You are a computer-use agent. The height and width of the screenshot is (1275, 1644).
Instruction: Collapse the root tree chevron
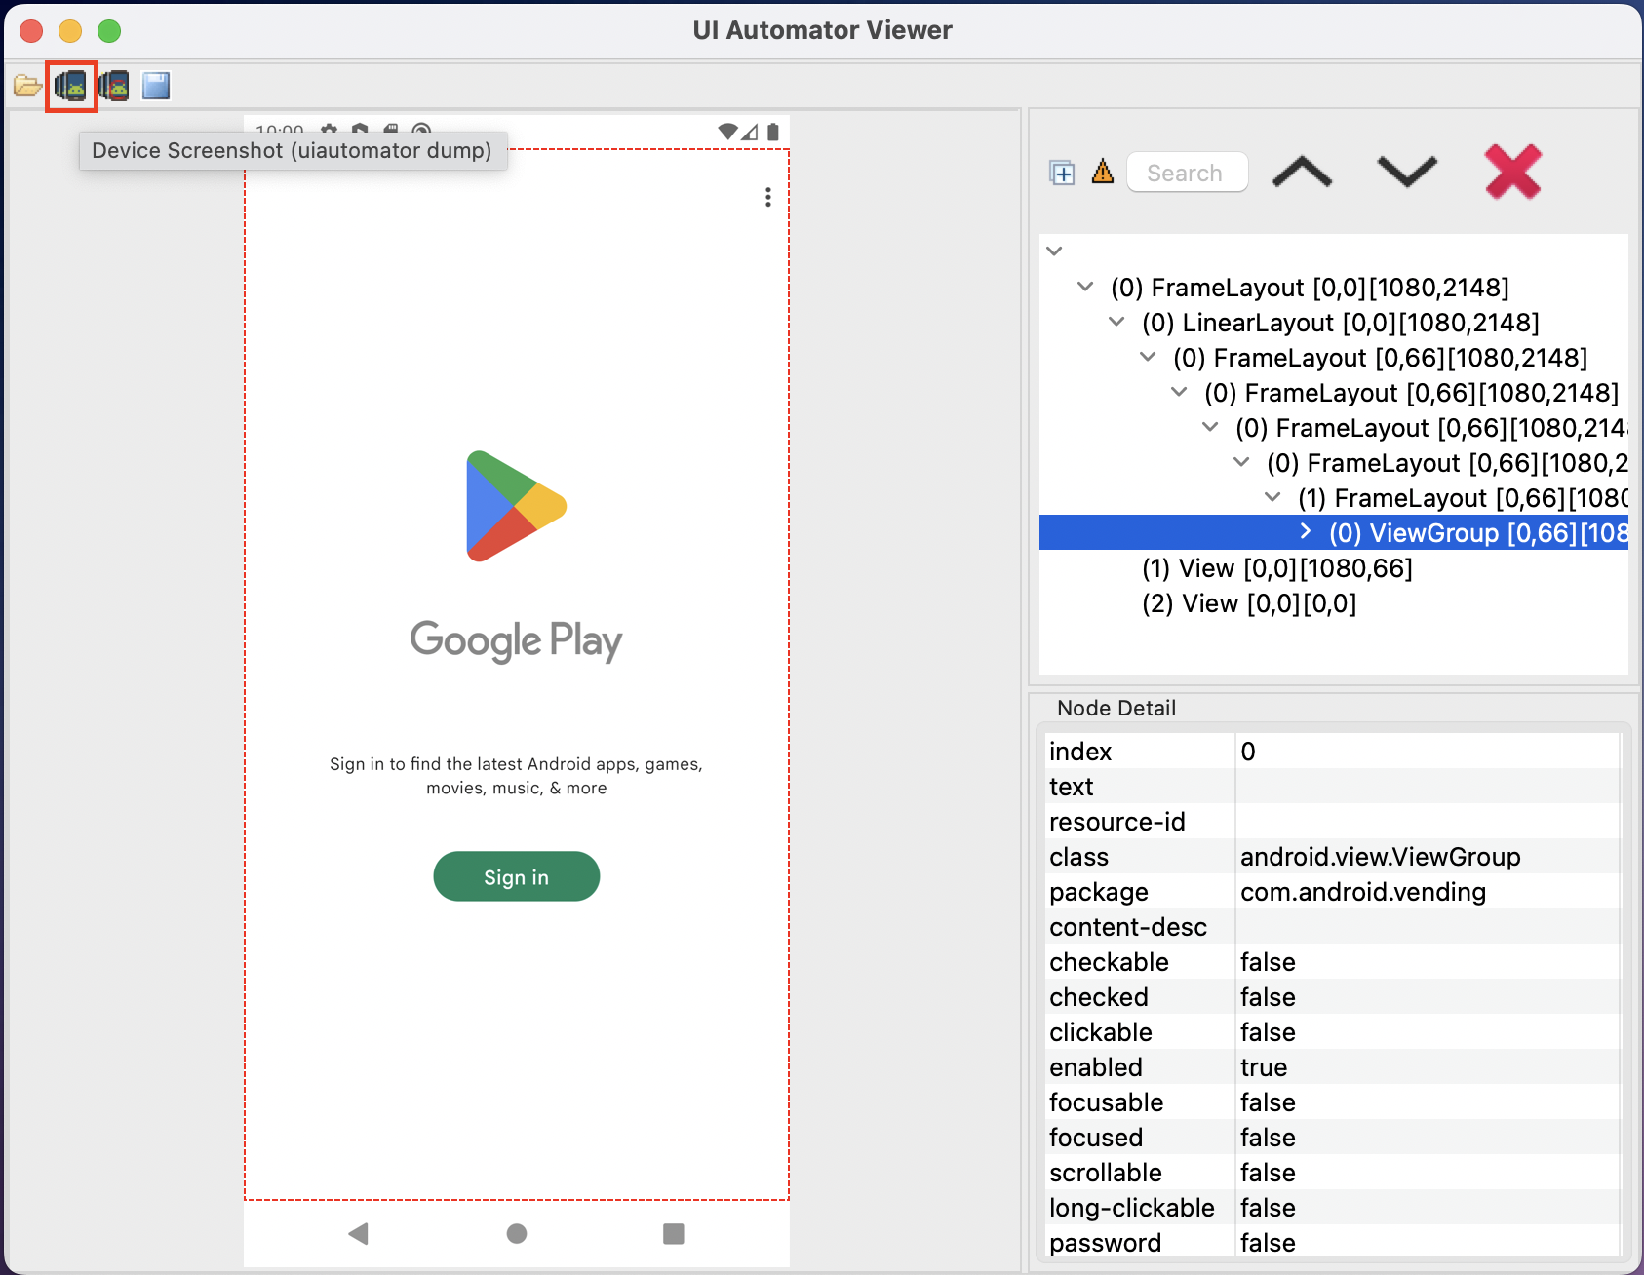coord(1054,251)
